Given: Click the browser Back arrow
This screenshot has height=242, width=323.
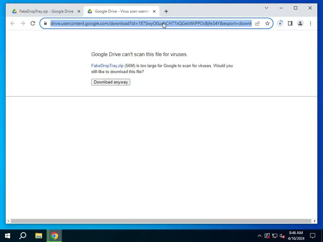Looking at the screenshot, I should tap(13, 23).
